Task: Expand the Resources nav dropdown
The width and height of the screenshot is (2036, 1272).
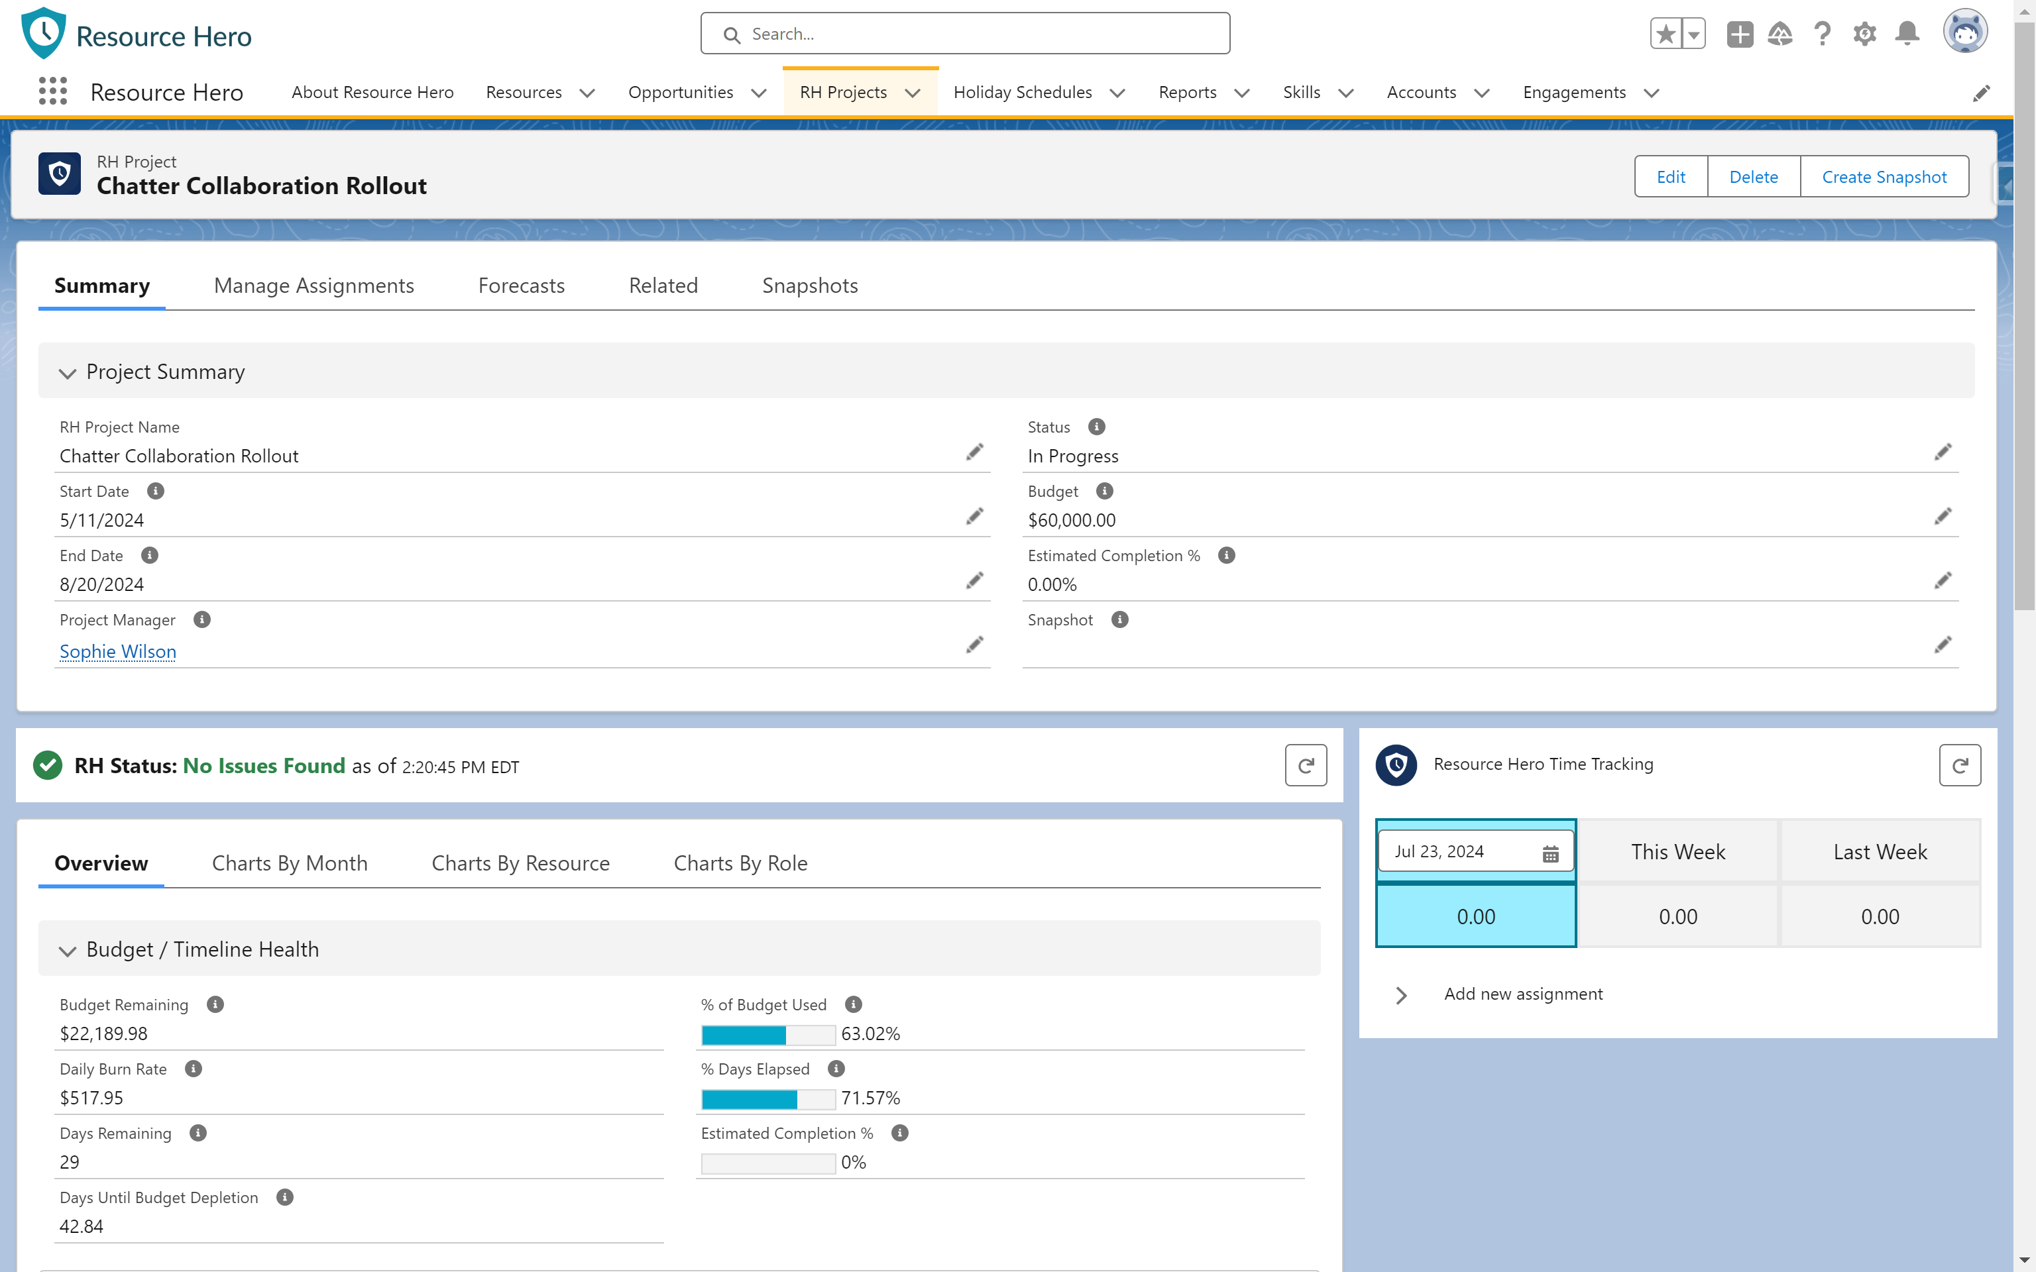Action: (x=587, y=93)
